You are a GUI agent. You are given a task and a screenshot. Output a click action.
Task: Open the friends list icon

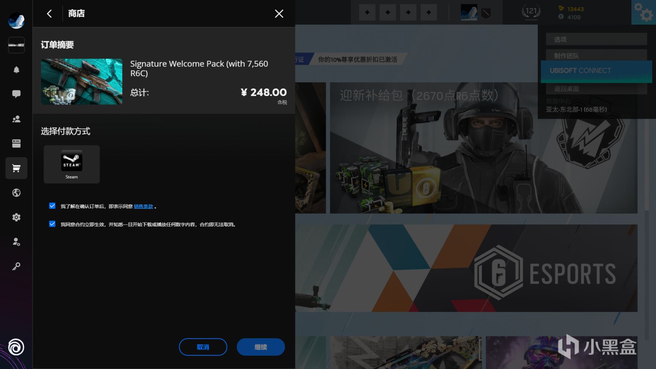click(x=16, y=119)
